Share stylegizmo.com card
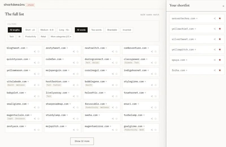This screenshot has height=147, width=226. point(152,85)
